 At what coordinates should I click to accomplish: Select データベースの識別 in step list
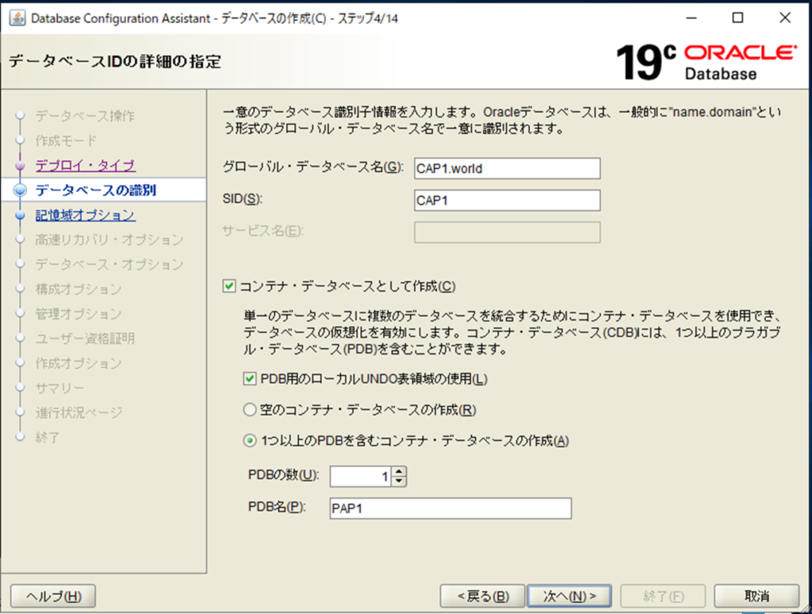96,190
